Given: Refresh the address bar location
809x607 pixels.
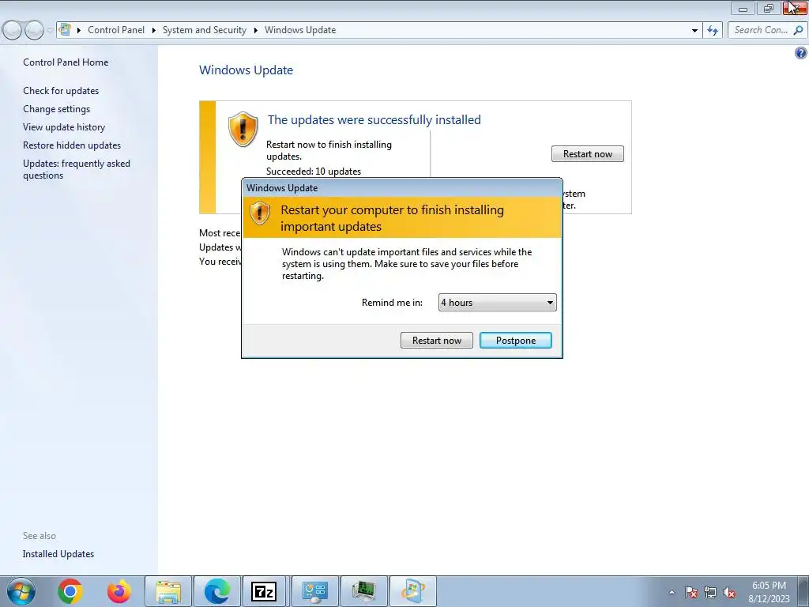Looking at the screenshot, I should [x=713, y=30].
